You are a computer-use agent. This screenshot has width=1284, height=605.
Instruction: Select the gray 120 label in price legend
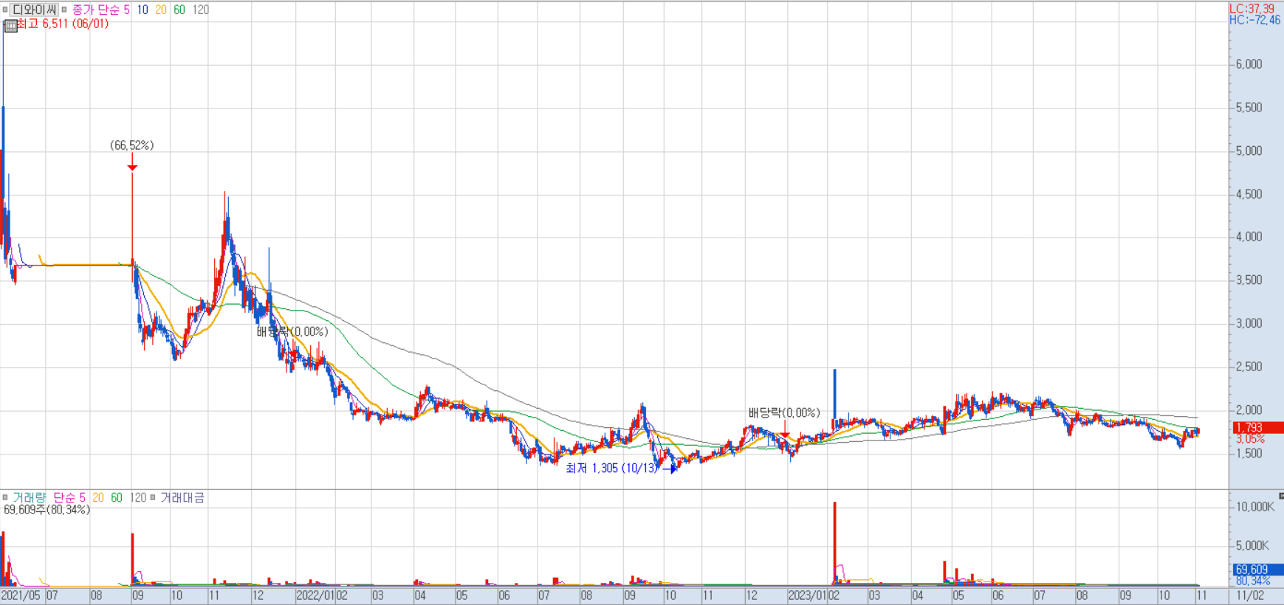(200, 10)
